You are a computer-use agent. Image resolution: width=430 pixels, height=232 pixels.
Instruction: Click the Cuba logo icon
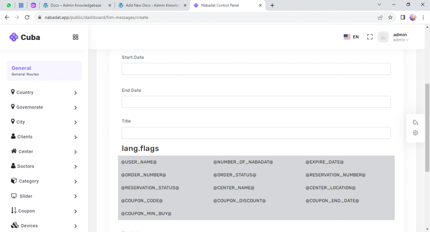point(14,37)
